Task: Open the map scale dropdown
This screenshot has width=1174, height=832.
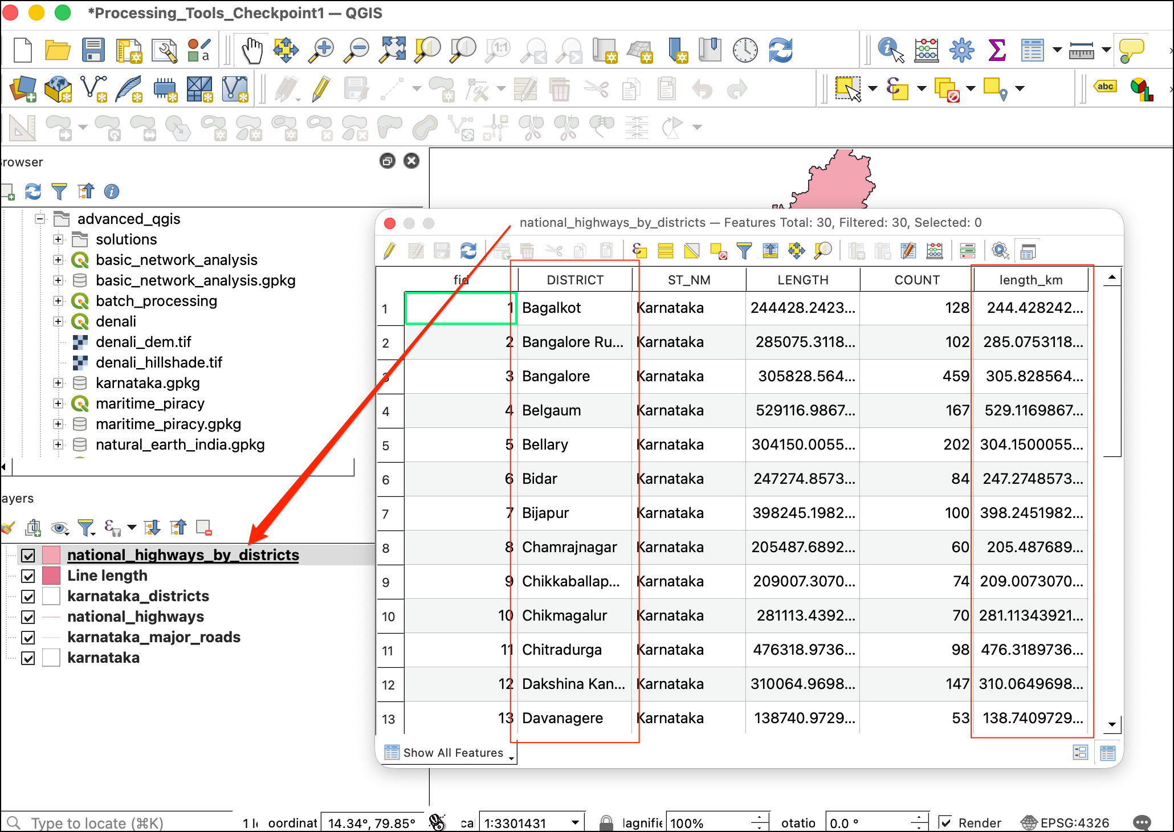Action: coord(575,822)
